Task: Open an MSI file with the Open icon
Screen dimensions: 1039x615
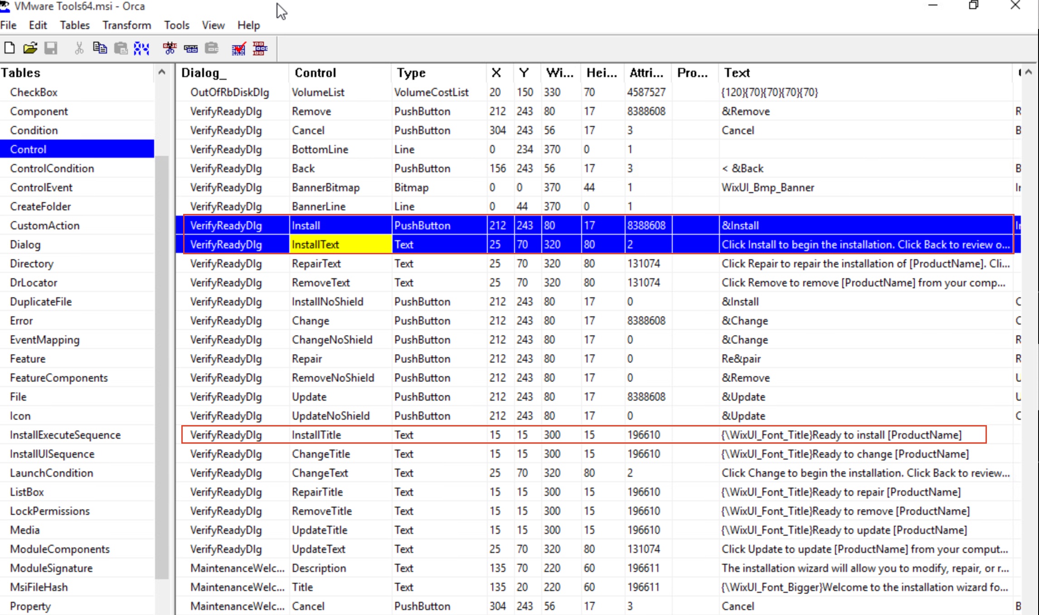Action: click(30, 48)
